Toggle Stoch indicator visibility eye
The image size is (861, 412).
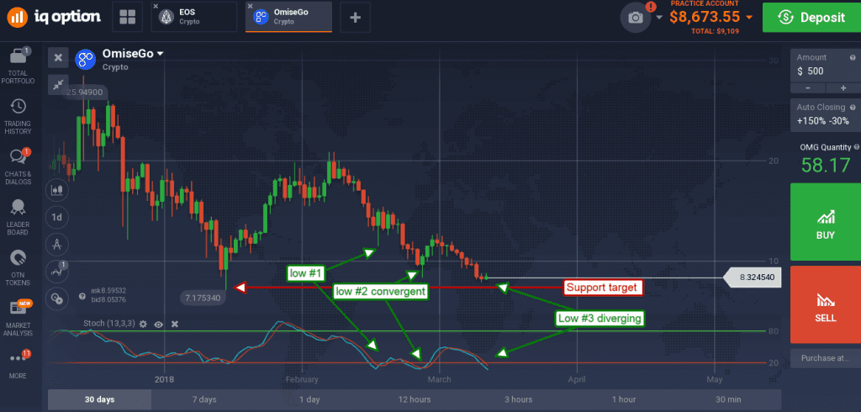coord(159,324)
